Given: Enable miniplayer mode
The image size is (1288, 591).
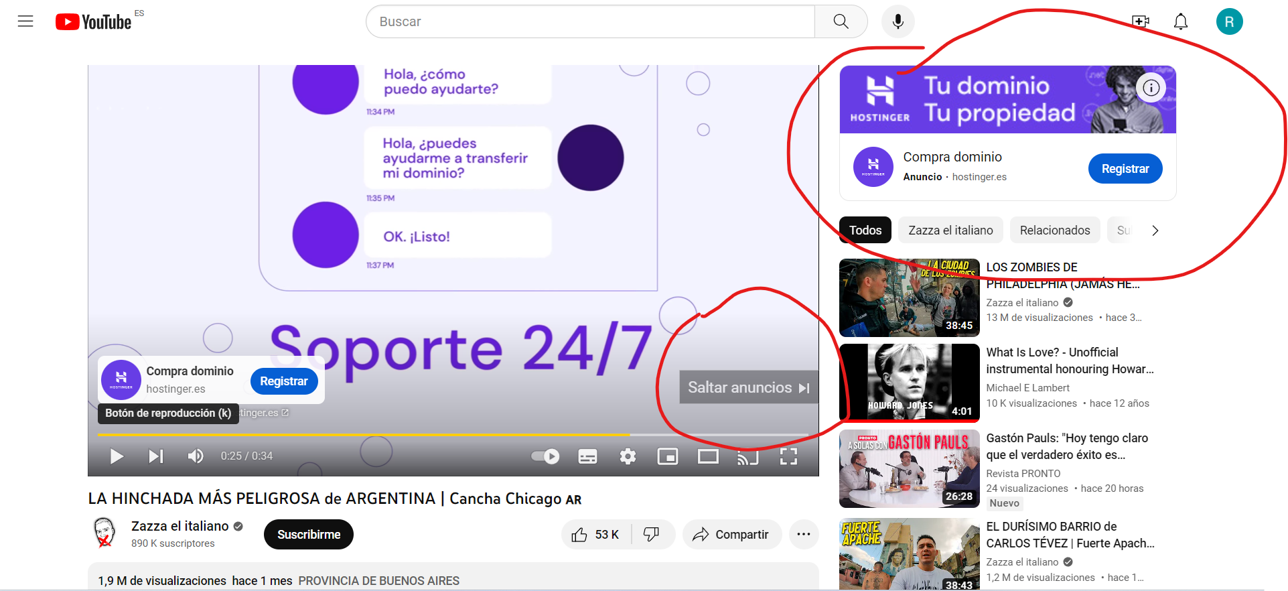Looking at the screenshot, I should click(x=668, y=456).
